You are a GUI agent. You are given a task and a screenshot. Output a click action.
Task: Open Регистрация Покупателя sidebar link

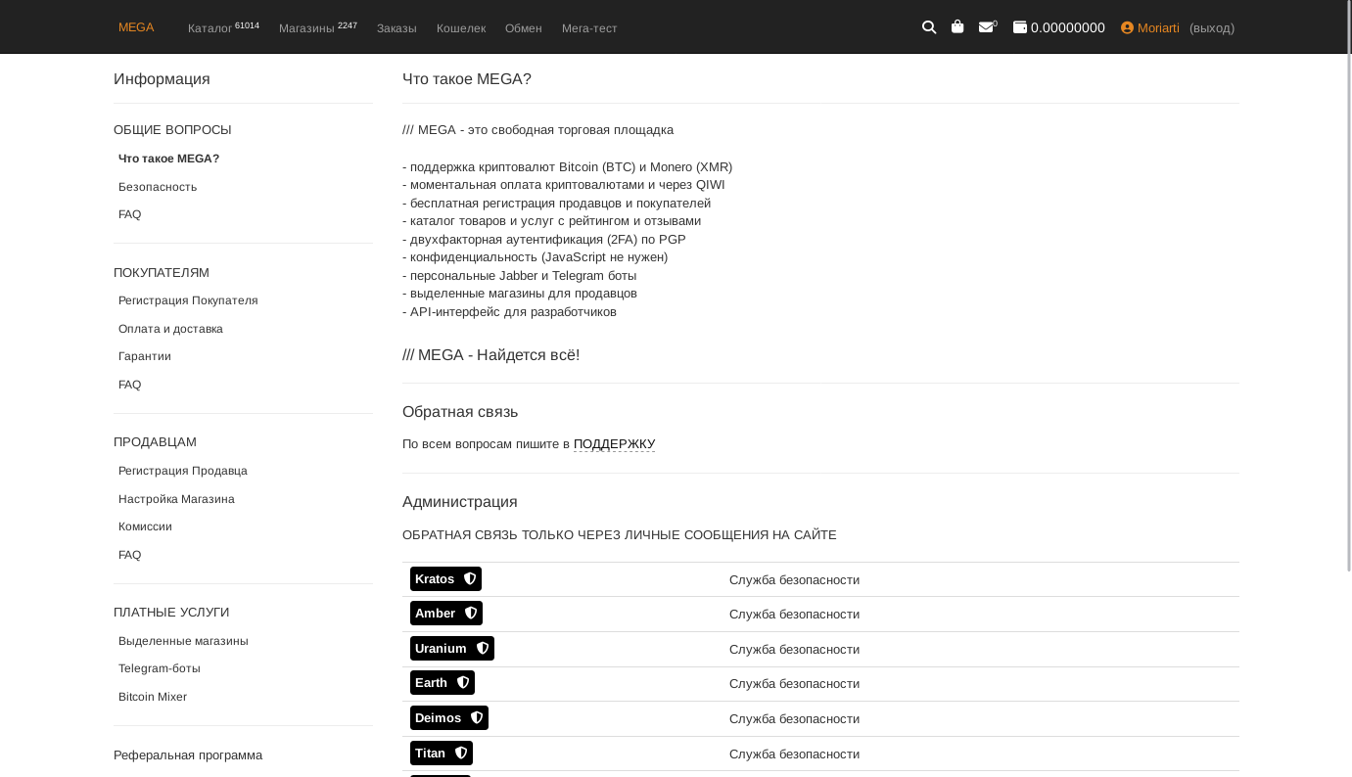point(188,300)
